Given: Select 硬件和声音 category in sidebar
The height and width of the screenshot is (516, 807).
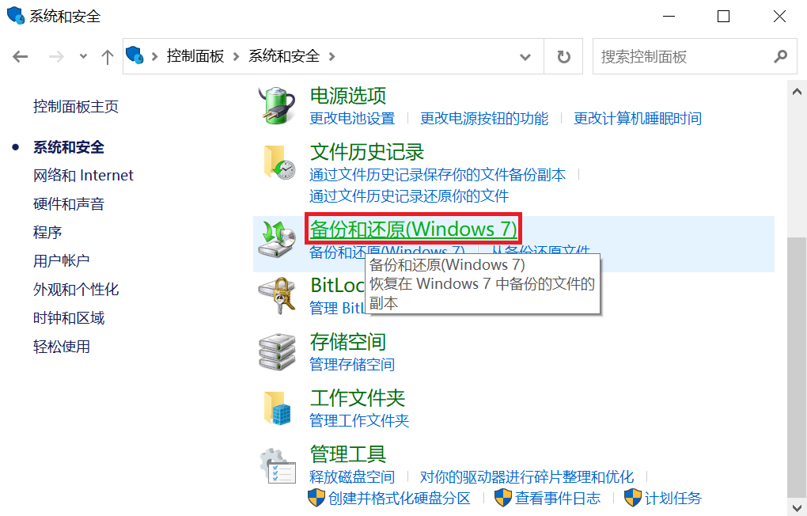Looking at the screenshot, I should click(69, 204).
